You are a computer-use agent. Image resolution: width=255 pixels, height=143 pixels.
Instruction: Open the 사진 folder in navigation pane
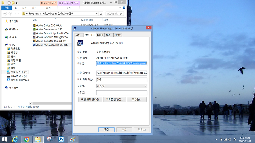click(x=11, y=64)
